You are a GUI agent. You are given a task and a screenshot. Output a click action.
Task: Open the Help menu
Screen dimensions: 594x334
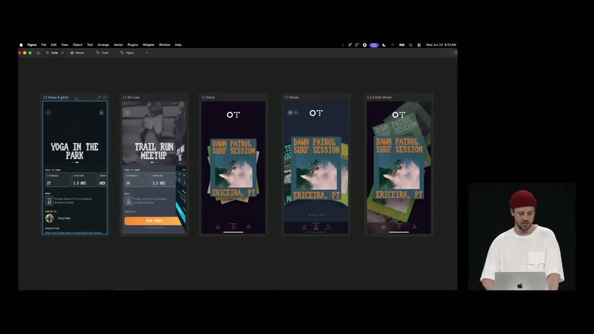[x=178, y=45]
